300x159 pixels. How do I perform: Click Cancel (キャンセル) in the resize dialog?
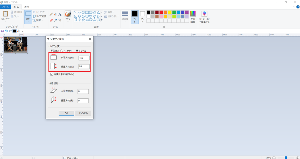[83, 113]
